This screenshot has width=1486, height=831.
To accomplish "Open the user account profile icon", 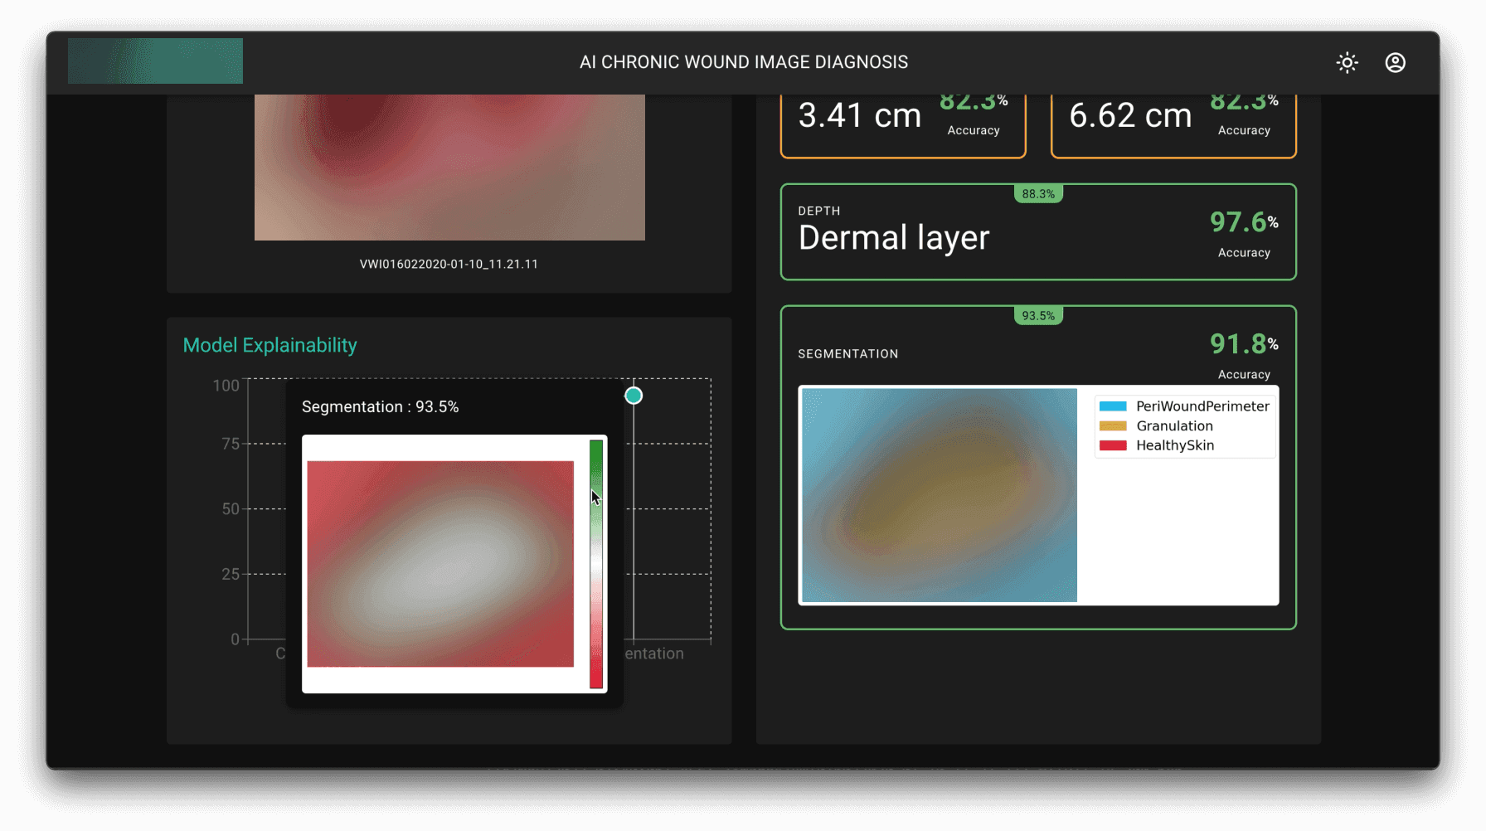I will click(x=1396, y=62).
